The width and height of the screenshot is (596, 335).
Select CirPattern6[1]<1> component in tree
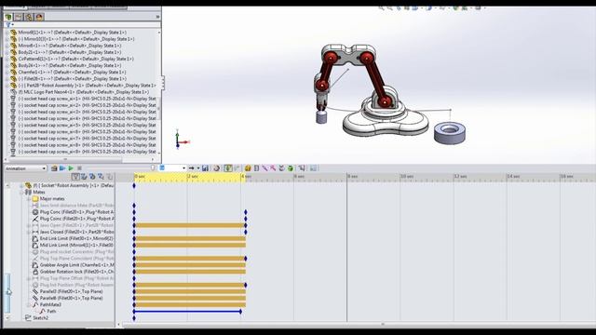click(75, 59)
